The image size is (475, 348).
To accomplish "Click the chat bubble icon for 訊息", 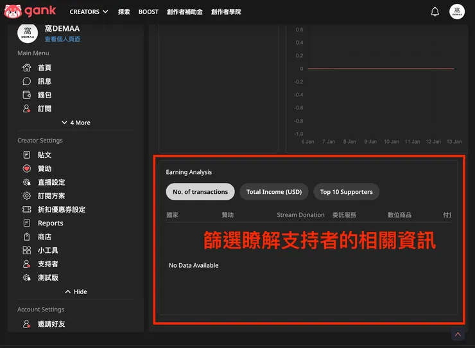I will pyautogui.click(x=27, y=82).
